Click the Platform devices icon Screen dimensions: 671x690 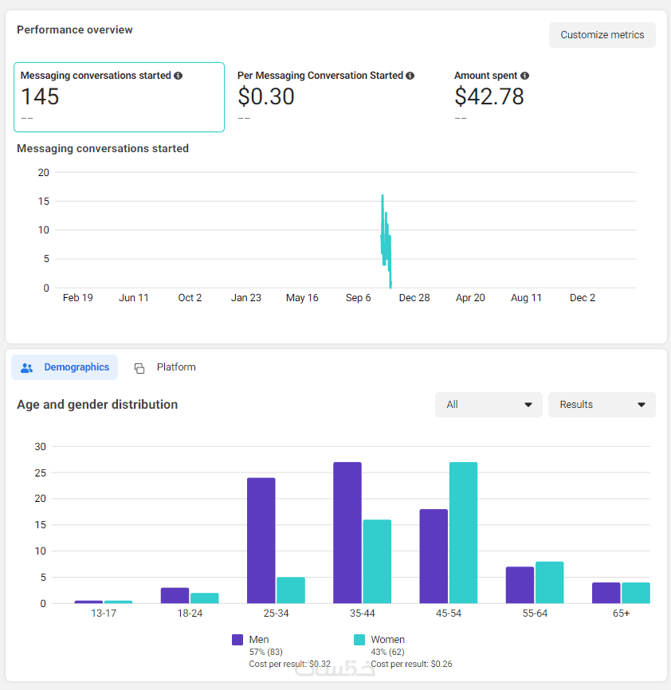coord(139,368)
